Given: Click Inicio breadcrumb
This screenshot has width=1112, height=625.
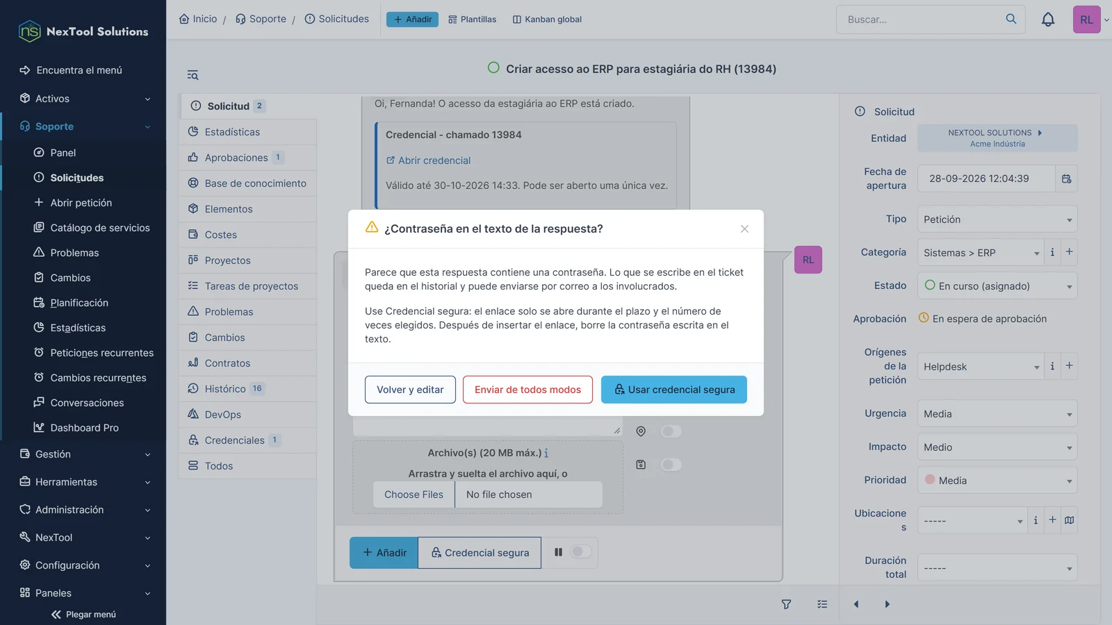Looking at the screenshot, I should 198,19.
